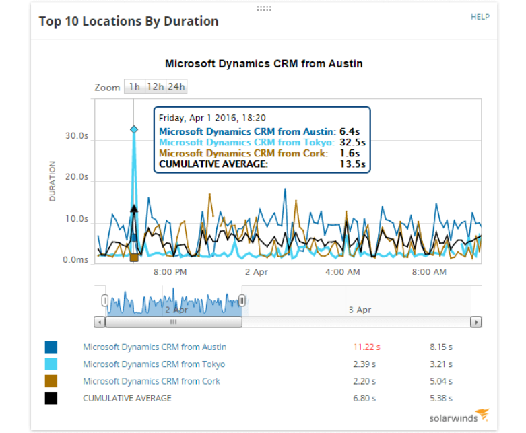Open Microsoft Dynamics CRM from Austin link
This screenshot has height=433, width=526.
(x=155, y=347)
